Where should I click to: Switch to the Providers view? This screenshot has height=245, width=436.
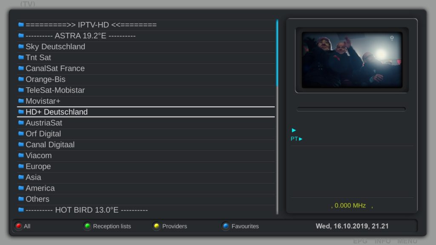pyautogui.click(x=170, y=226)
